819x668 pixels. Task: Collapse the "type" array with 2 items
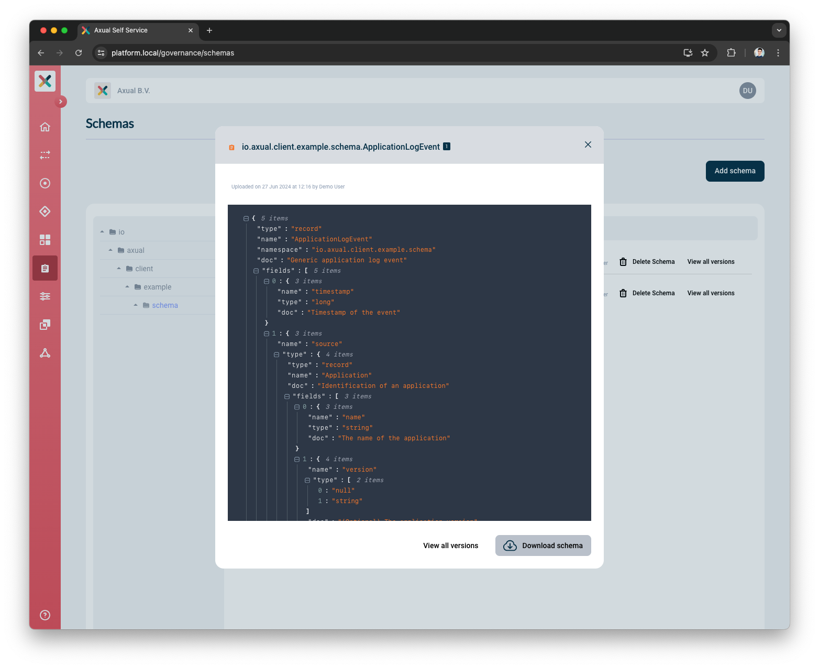pos(307,480)
